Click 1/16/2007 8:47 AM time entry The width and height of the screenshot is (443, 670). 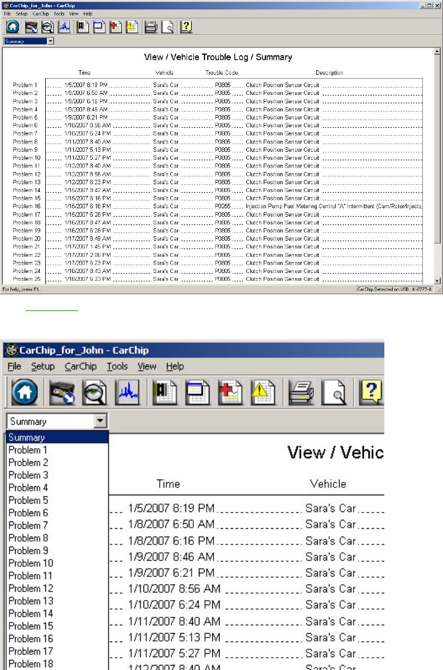pos(88,223)
